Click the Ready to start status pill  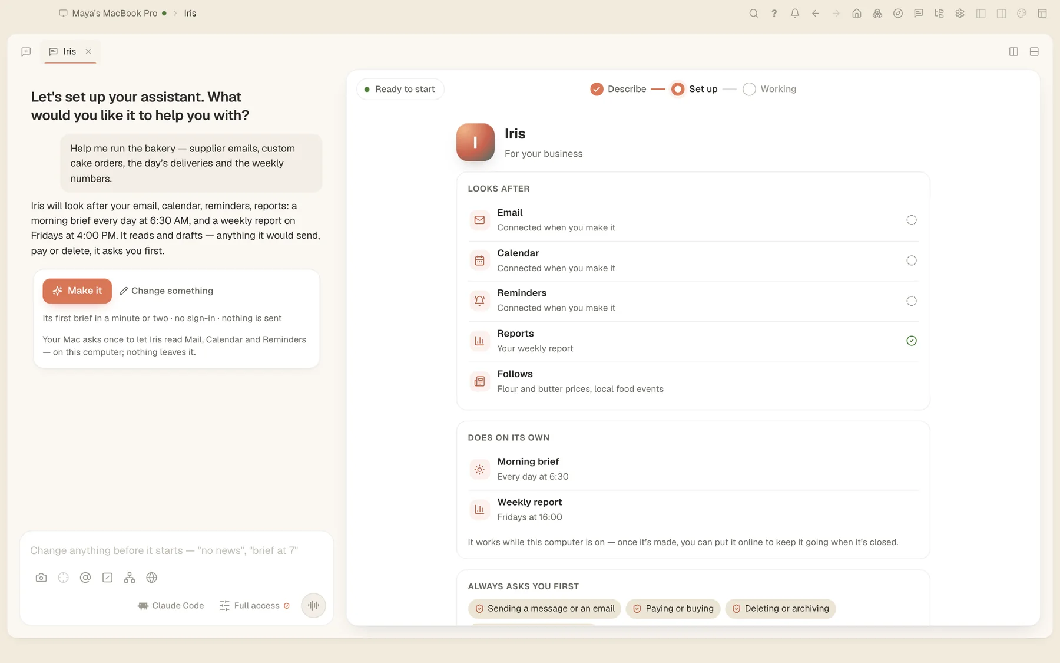(x=400, y=89)
